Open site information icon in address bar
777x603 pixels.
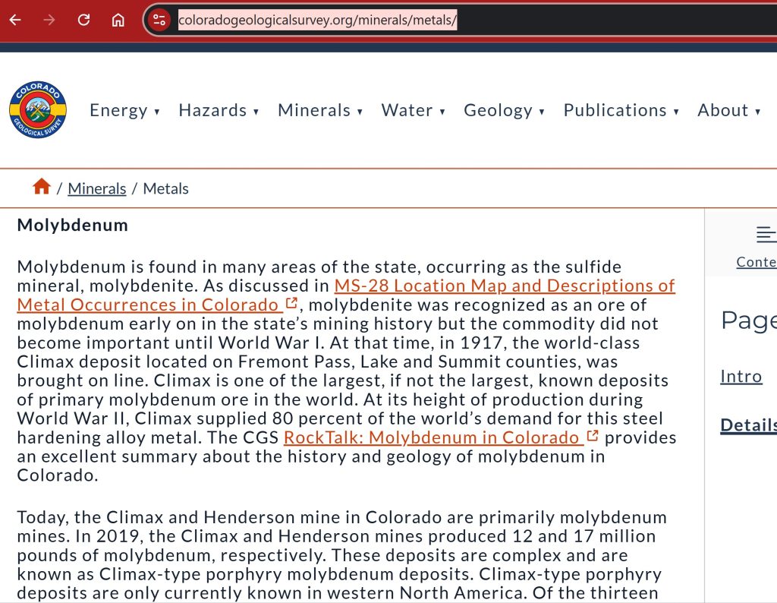[x=159, y=20]
